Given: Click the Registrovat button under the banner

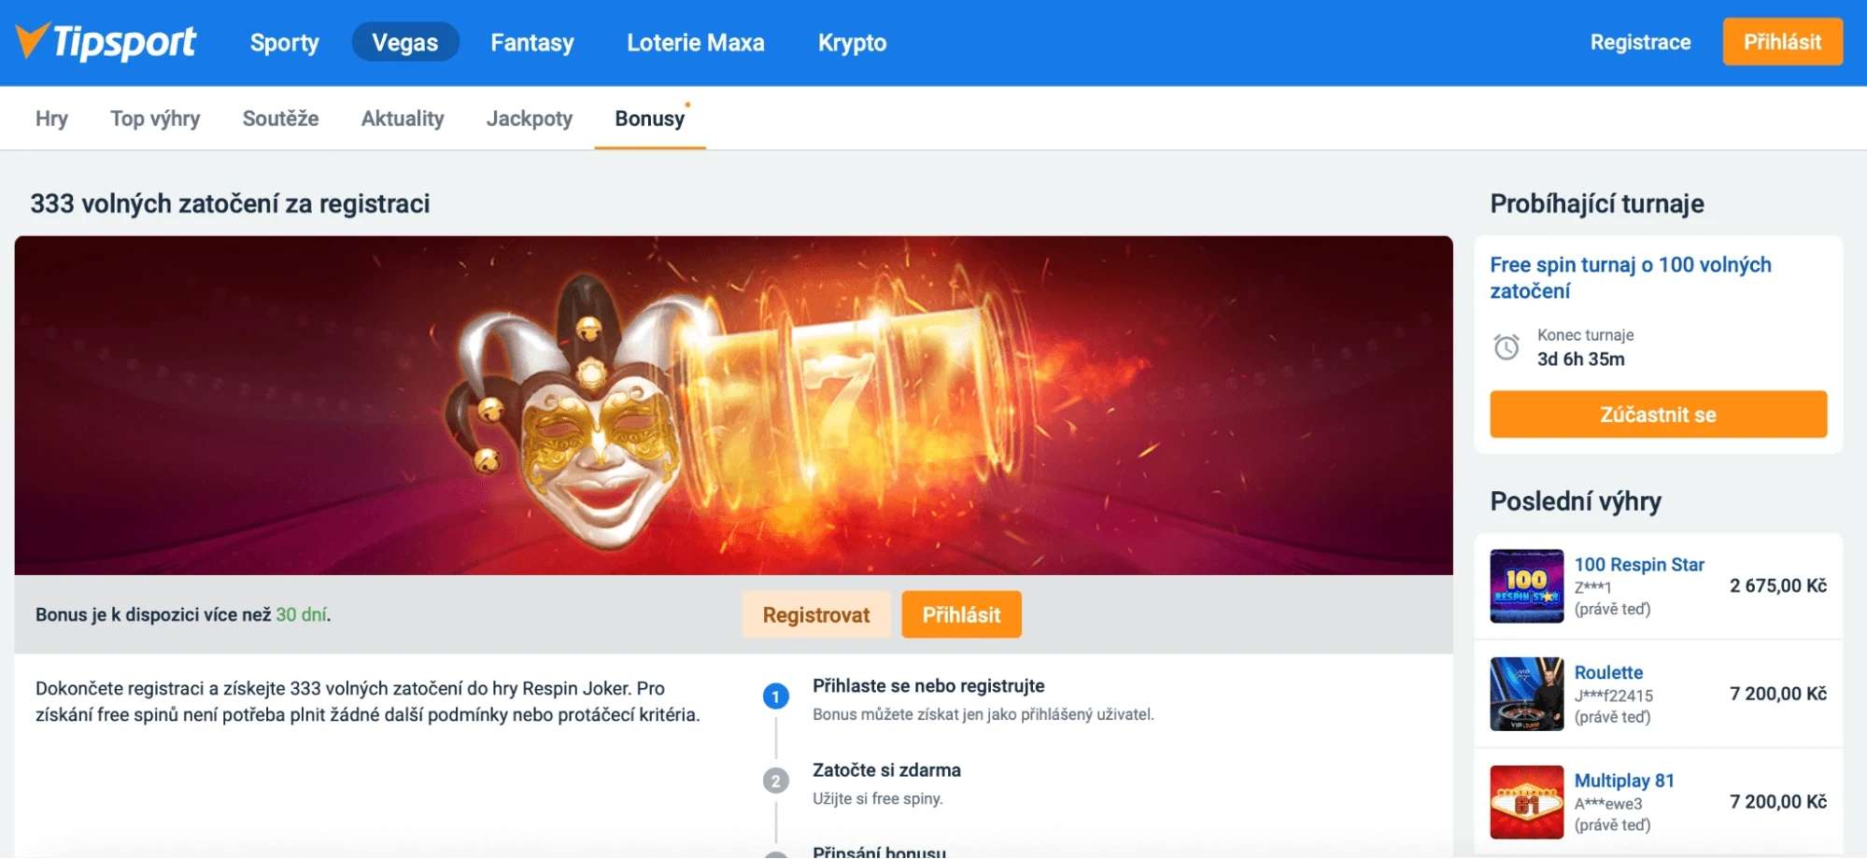Looking at the screenshot, I should click(815, 614).
